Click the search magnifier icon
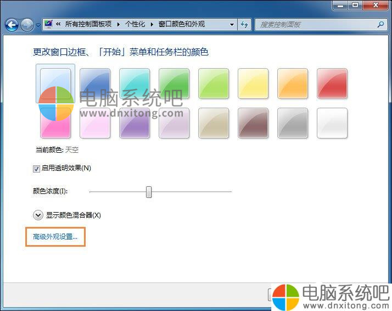 (x=381, y=24)
